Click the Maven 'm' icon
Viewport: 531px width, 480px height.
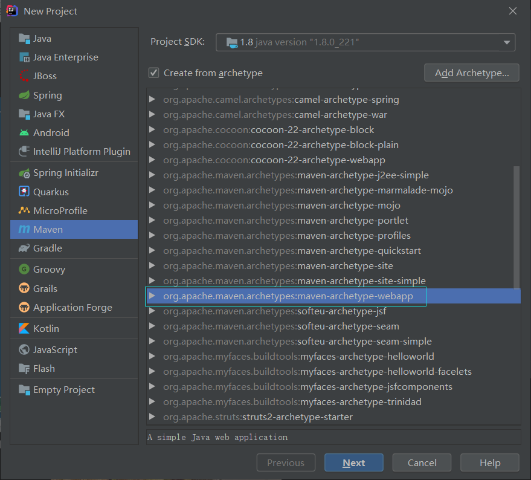coord(24,230)
